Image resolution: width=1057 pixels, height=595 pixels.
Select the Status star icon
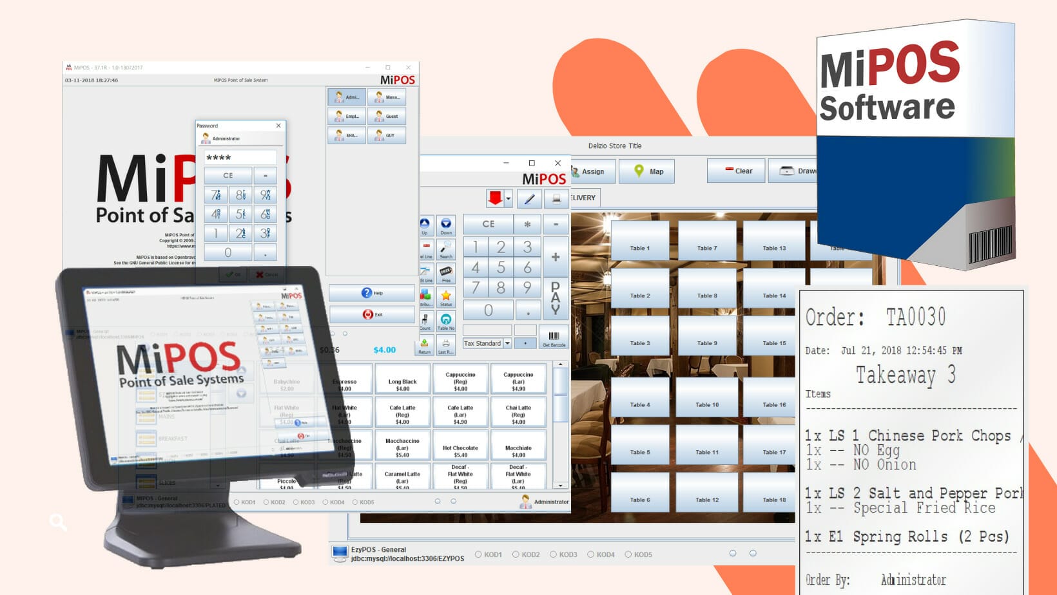tap(445, 297)
